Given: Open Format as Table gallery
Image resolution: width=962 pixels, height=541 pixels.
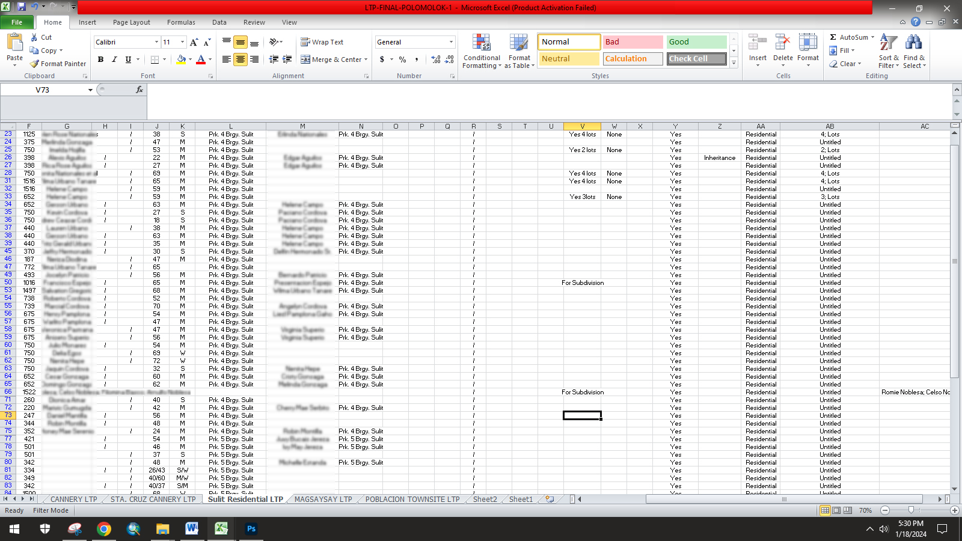Looking at the screenshot, I should (519, 51).
